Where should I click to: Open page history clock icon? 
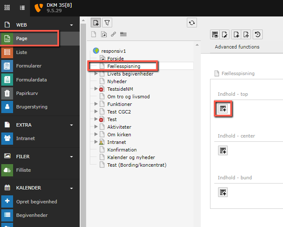[x=257, y=35]
